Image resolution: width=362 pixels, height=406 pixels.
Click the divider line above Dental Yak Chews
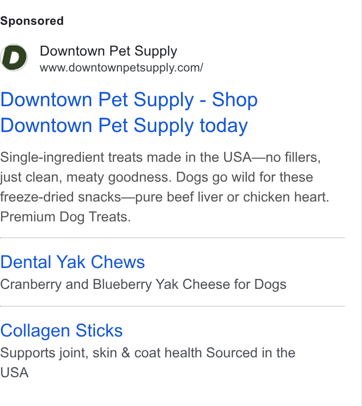pyautogui.click(x=173, y=237)
